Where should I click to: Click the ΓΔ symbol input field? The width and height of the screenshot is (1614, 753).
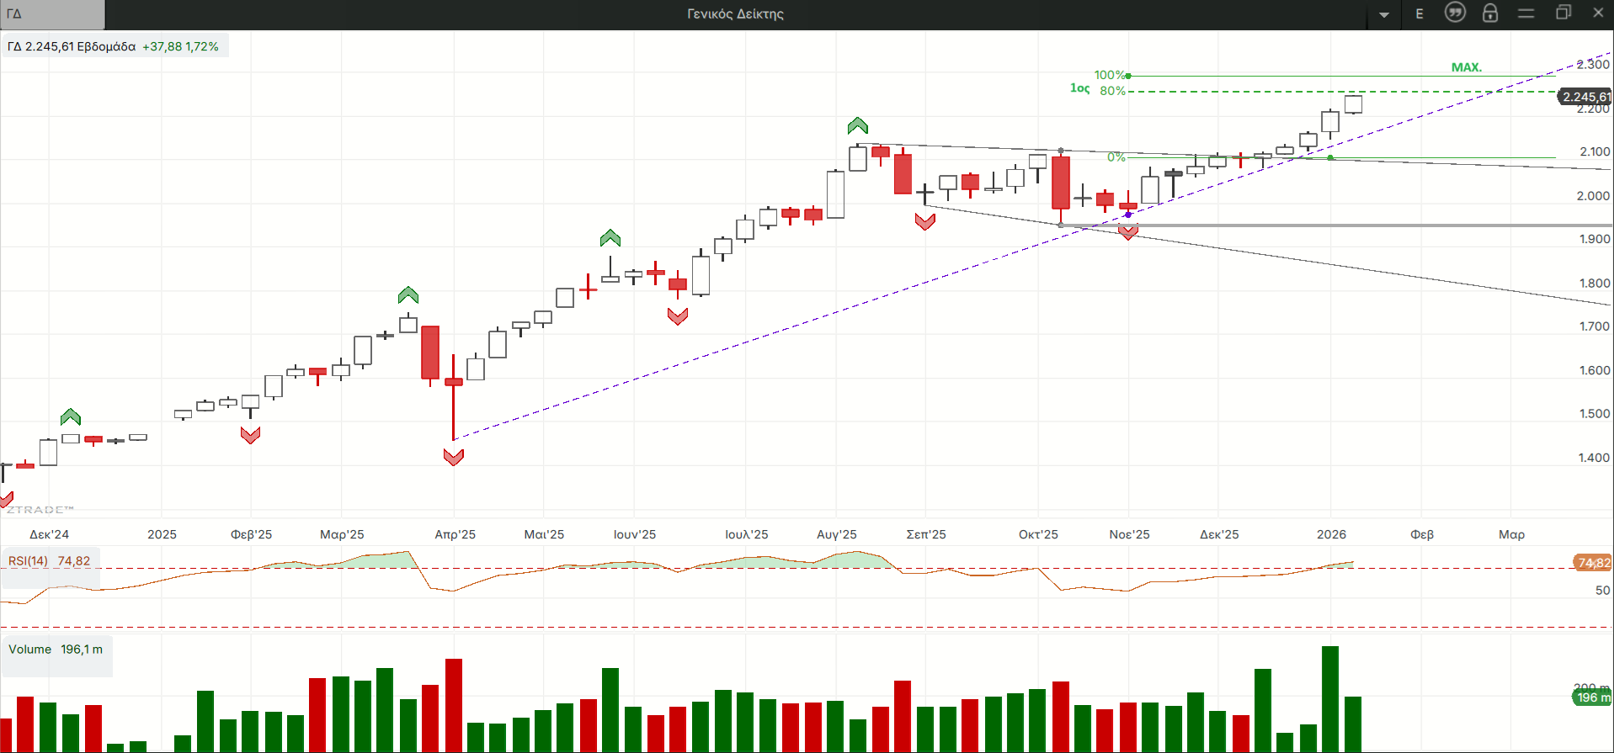point(52,13)
